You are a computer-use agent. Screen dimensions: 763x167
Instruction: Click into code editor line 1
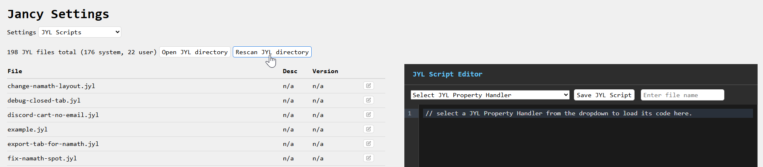tap(588, 113)
